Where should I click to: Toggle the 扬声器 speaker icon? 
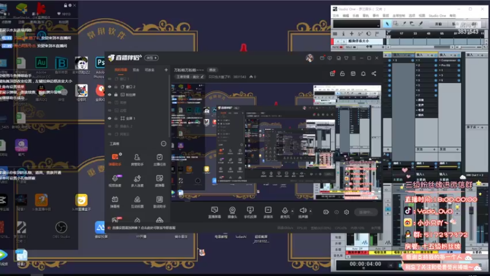[303, 210]
